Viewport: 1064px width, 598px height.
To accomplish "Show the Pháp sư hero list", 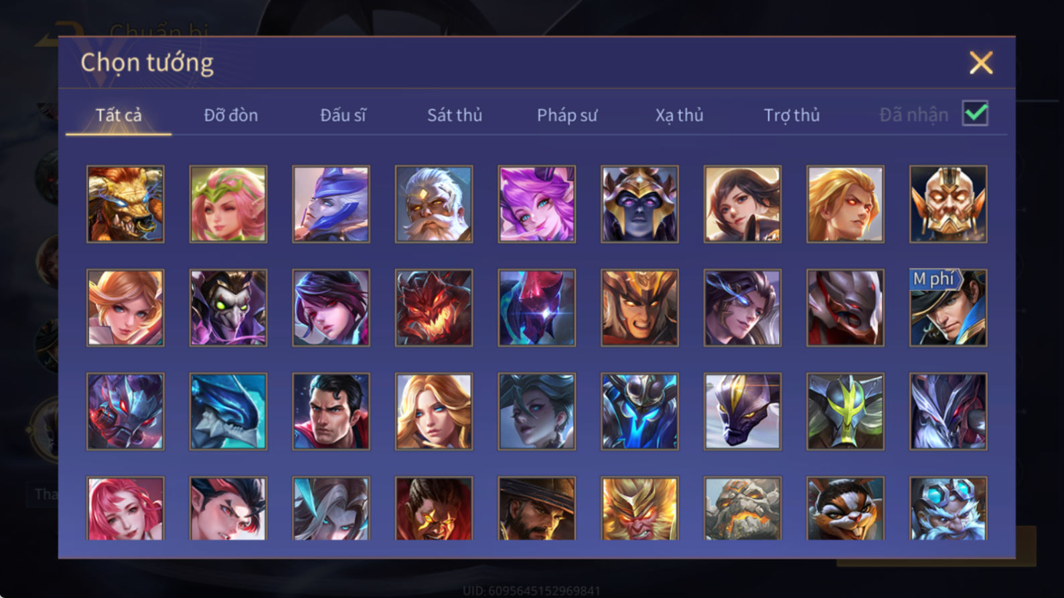I will coord(567,115).
